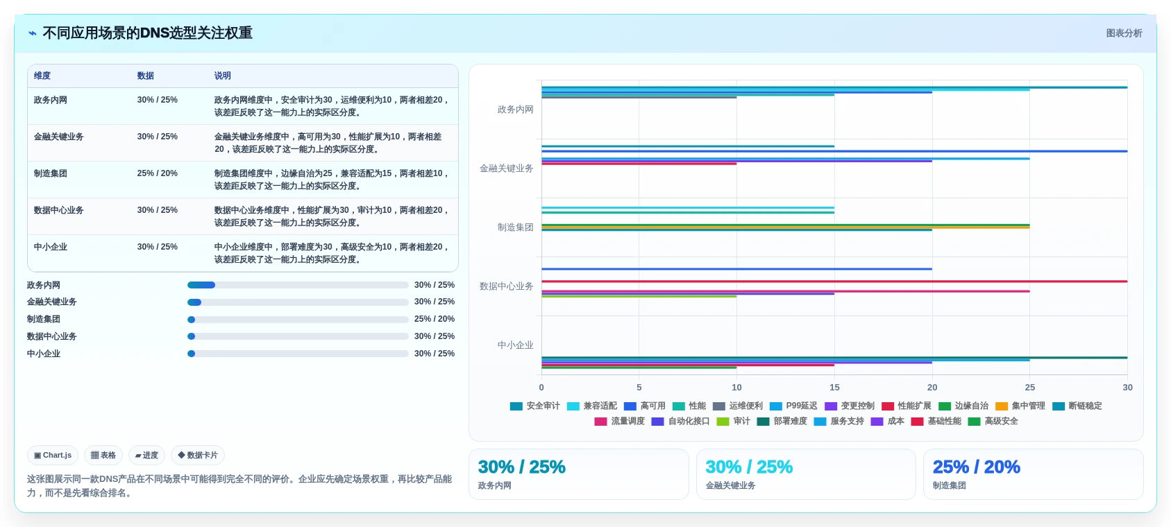Select the 表格 tag
This screenshot has height=527, width=1171.
(103, 456)
